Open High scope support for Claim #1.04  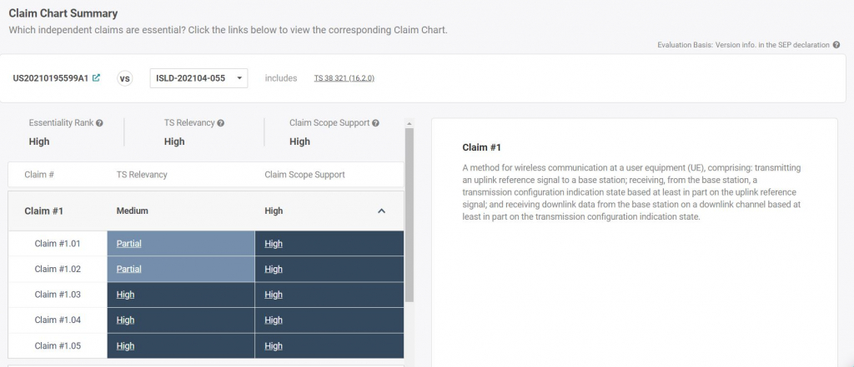point(274,320)
